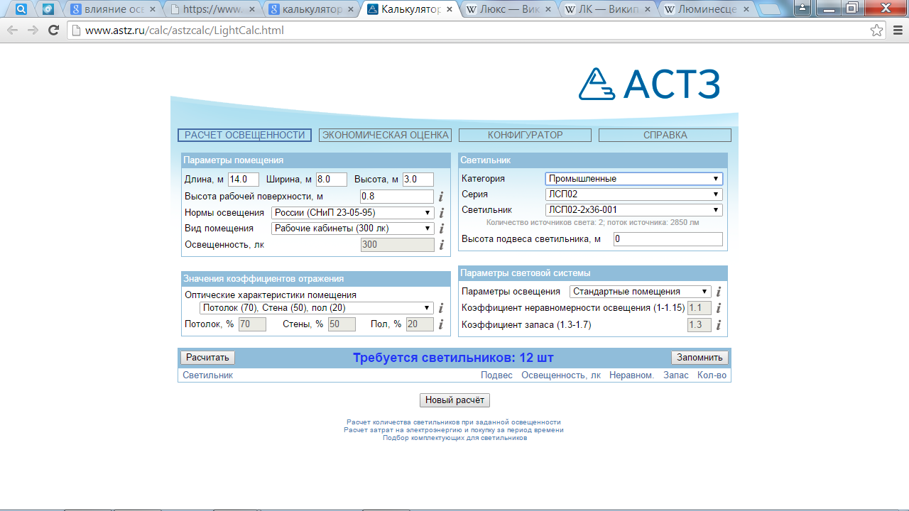The image size is (909, 511).
Task: Open the Категория dropdown
Action: pyautogui.click(x=634, y=179)
